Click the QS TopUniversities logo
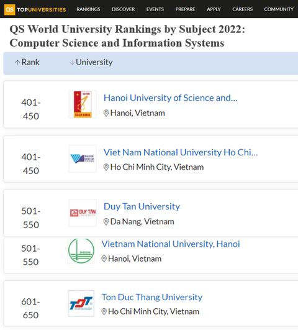 point(35,9)
